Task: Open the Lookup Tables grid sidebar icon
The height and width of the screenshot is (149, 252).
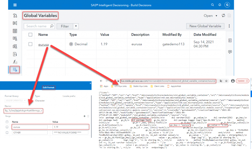Action: (15, 31)
